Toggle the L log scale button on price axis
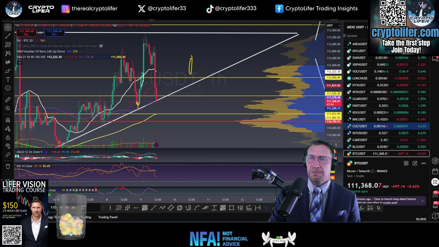439x247 pixels. click(x=336, y=145)
